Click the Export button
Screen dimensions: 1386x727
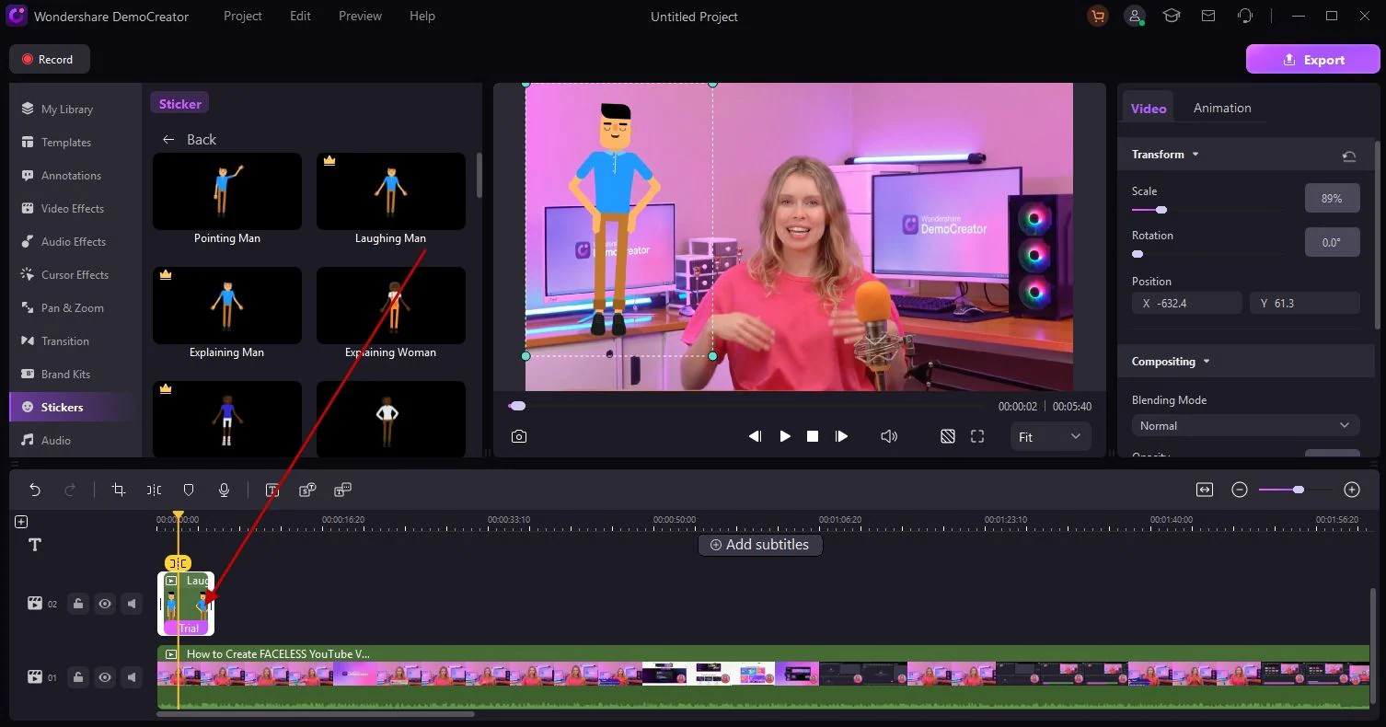(1313, 59)
